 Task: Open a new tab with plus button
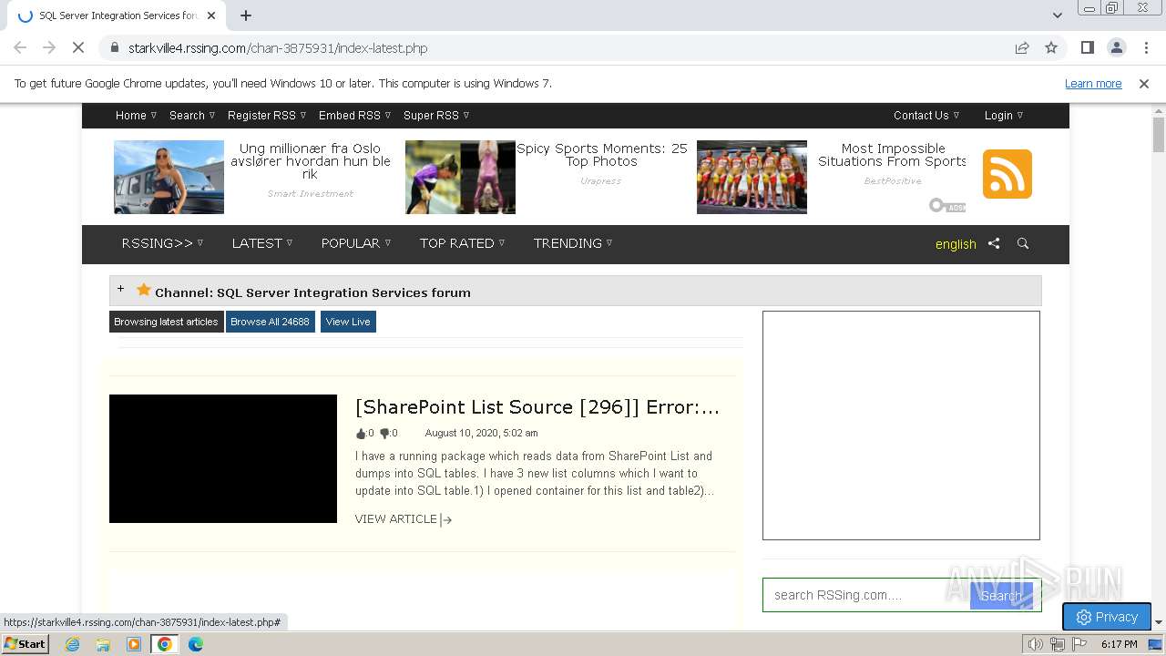coord(246,15)
